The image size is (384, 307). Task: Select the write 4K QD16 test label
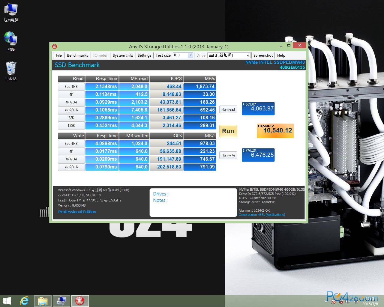point(71,167)
